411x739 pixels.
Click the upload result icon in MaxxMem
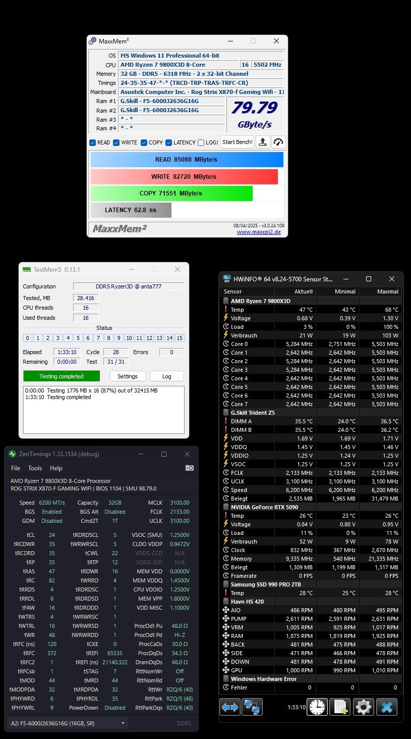click(263, 142)
